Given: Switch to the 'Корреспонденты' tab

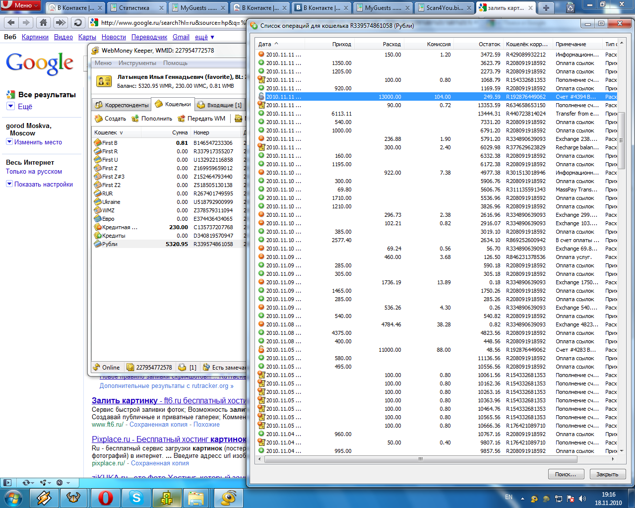Looking at the screenshot, I should pyautogui.click(x=122, y=105).
